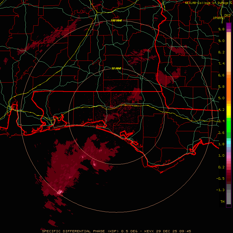
Task: Click the 5.0 value on the color scale
Action: pos(221,98)
